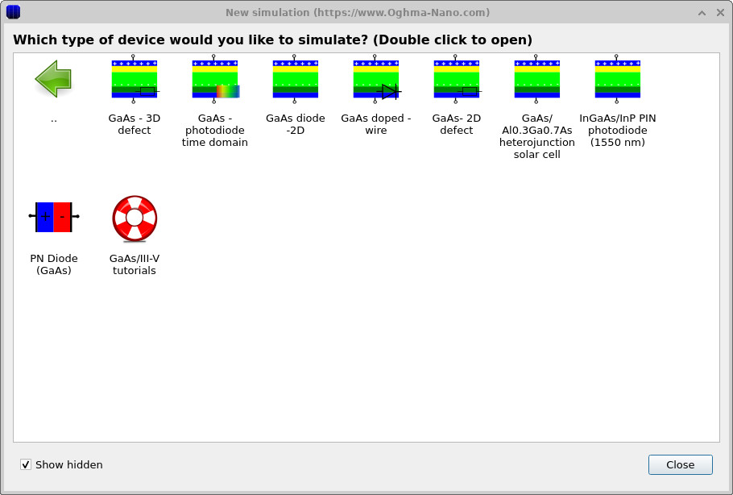Image resolution: width=733 pixels, height=495 pixels.
Task: Roll up the window with the title bar arrow
Action: pyautogui.click(x=702, y=13)
